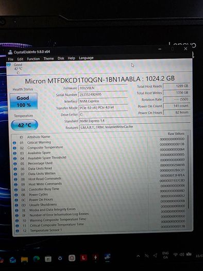Open the File menu
This screenshot has height=271, width=203.
(x=10, y=59)
